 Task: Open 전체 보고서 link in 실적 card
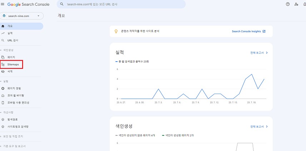pyautogui.click(x=257, y=53)
